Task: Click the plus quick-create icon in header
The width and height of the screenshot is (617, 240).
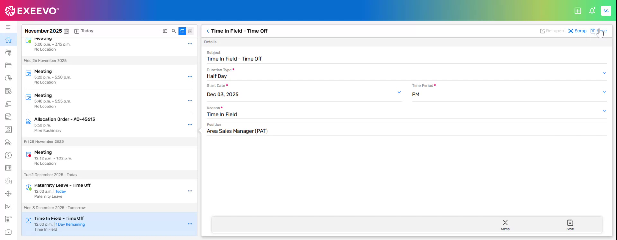Action: click(578, 11)
